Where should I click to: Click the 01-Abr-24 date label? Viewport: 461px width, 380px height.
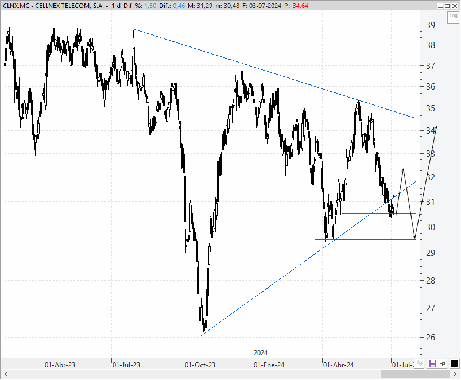(338, 365)
